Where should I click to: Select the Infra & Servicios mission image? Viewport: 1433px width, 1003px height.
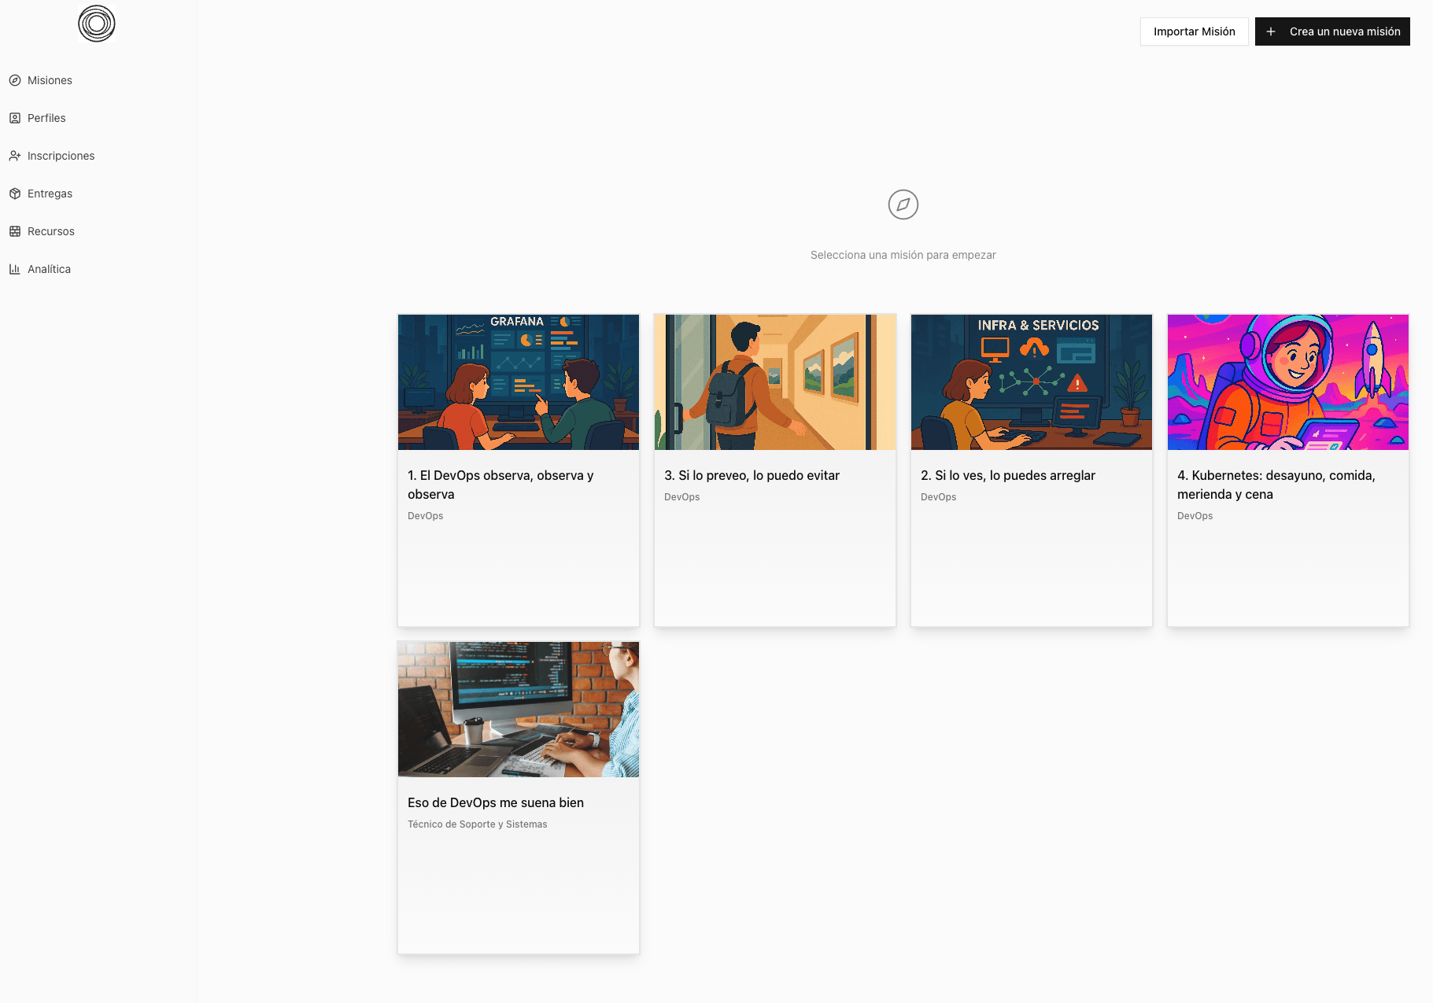1031,382
